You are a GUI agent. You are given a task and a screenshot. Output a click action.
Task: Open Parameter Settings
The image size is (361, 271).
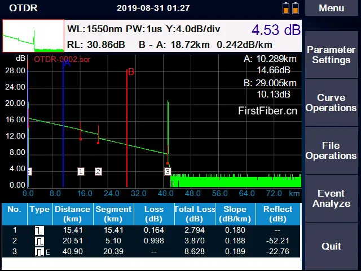click(x=332, y=55)
